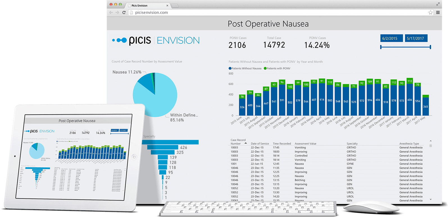Click the table scrollbar down arrow

pos(431,199)
